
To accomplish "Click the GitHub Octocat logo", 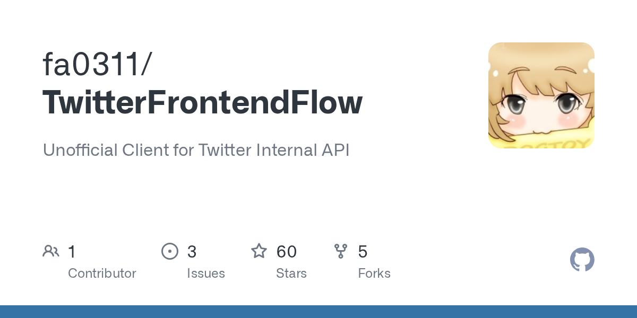I will click(x=582, y=260).
